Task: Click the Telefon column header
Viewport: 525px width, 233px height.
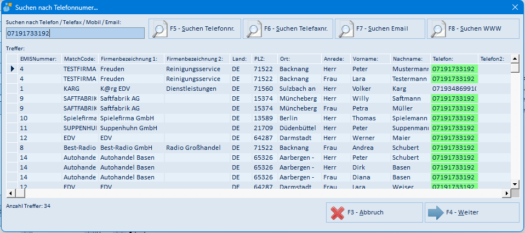Action: [x=454, y=59]
